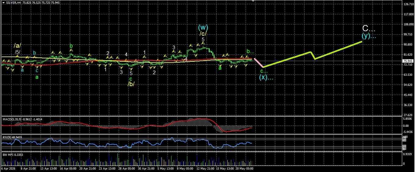
Task: Select the cyan (x)... wave label
Action: pyautogui.click(x=266, y=78)
